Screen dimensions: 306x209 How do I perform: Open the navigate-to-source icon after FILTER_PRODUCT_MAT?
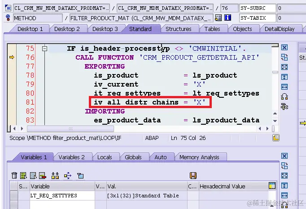tap(218, 18)
